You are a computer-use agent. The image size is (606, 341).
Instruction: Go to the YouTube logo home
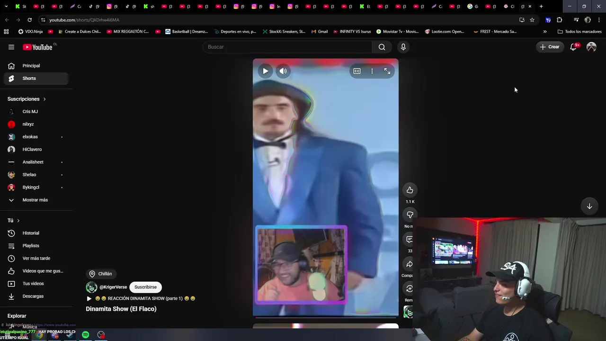coord(37,47)
